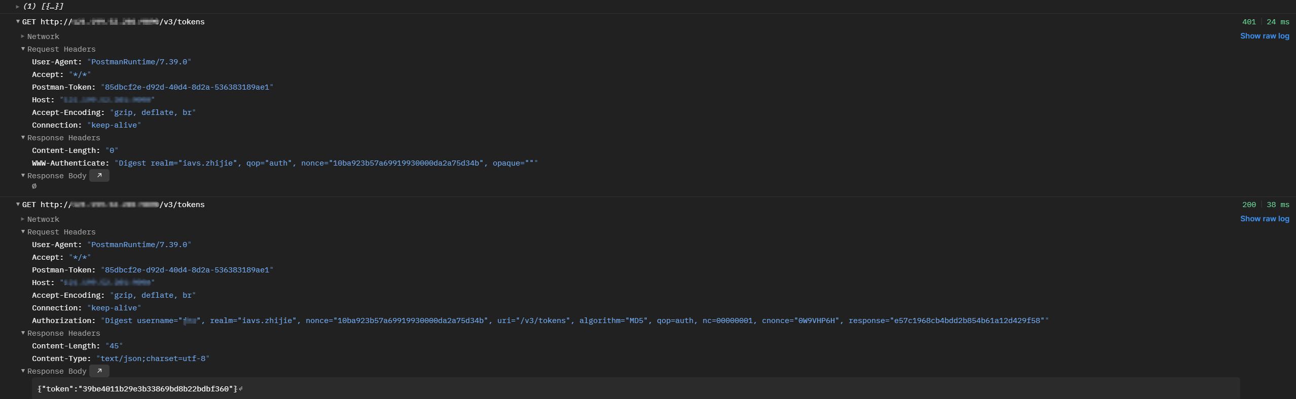Collapse the GET request that returned 401
Image resolution: width=1296 pixels, height=399 pixels.
tap(18, 21)
